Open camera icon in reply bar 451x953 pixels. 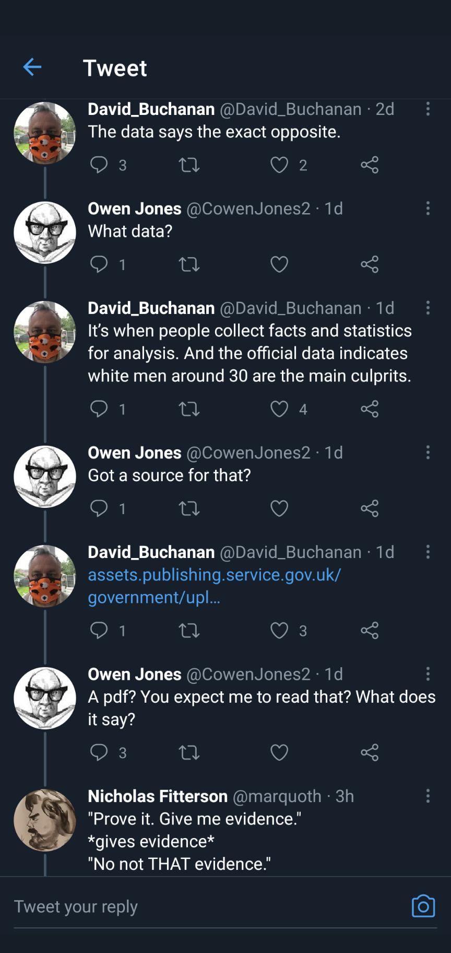click(423, 906)
